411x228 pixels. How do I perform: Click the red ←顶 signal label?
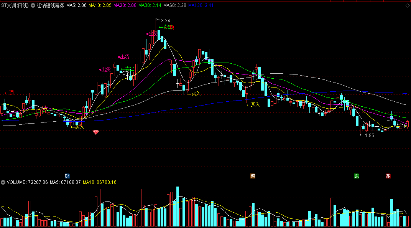click(9, 93)
